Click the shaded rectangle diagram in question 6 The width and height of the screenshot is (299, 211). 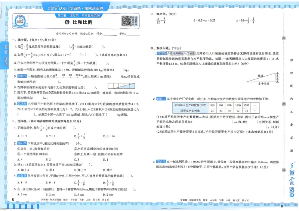tap(121, 86)
